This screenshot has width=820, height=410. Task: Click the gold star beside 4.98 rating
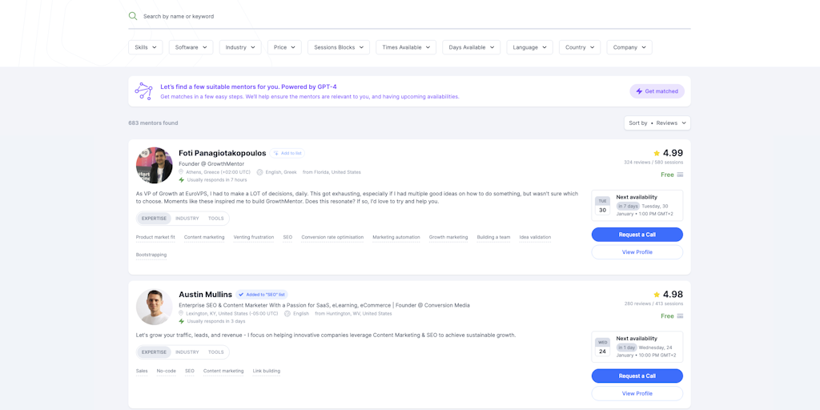point(657,295)
